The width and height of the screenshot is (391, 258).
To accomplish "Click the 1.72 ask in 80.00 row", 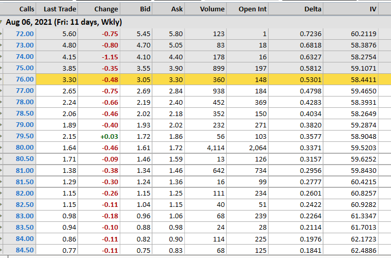I will pyautogui.click(x=176, y=148).
